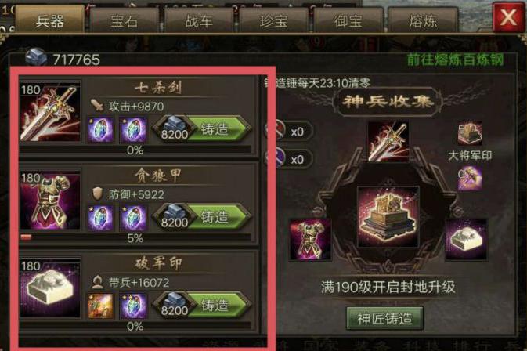The image size is (527, 351).
Task: Click the 大将军印 icon in collection
Action: pyautogui.click(x=470, y=134)
